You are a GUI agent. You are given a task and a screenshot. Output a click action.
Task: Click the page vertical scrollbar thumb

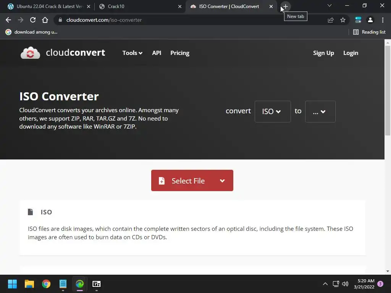pyautogui.click(x=388, y=90)
